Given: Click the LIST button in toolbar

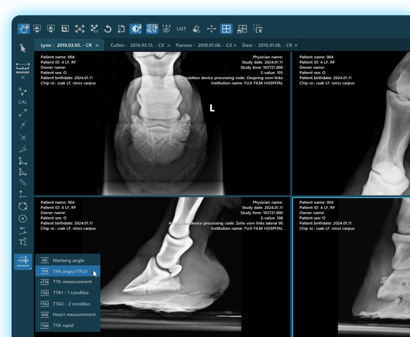Looking at the screenshot, I should pyautogui.click(x=181, y=29).
